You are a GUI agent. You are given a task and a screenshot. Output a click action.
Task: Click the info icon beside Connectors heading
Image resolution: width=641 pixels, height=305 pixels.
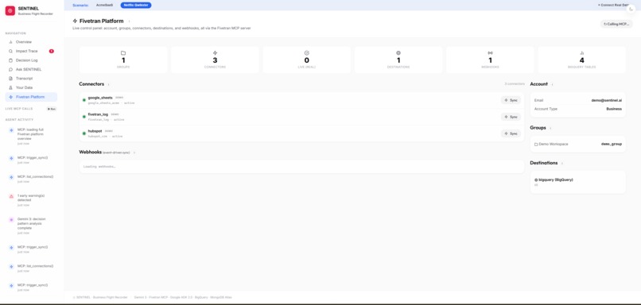[x=108, y=84]
